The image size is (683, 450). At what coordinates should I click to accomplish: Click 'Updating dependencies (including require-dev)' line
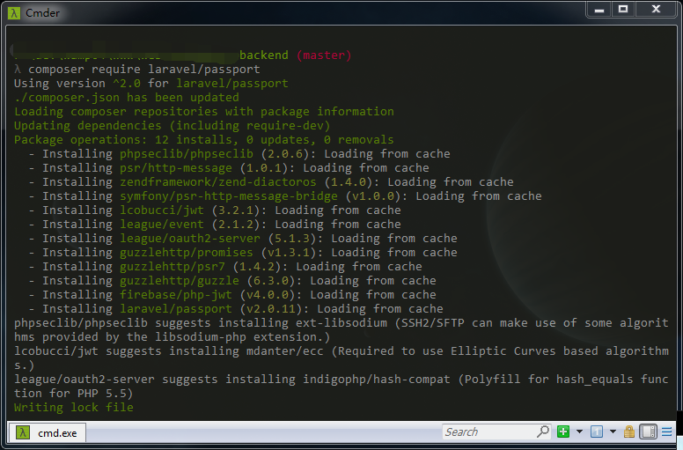pyautogui.click(x=172, y=125)
